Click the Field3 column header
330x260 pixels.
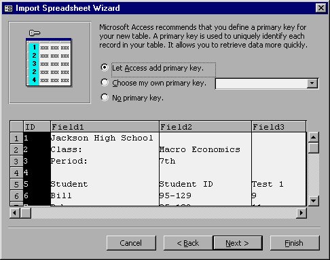click(x=279, y=127)
